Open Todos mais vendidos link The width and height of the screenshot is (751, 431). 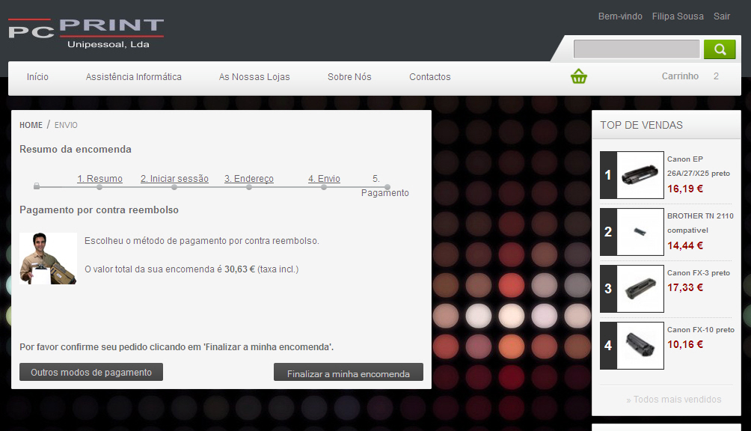coord(673,400)
